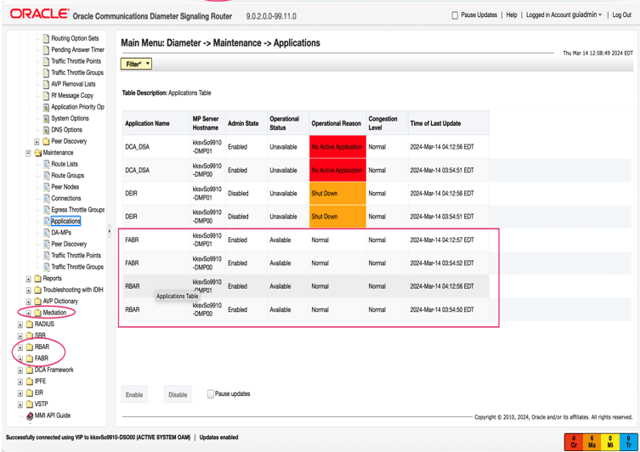Click the Disable button
This screenshot has height=452, width=640.
[178, 394]
